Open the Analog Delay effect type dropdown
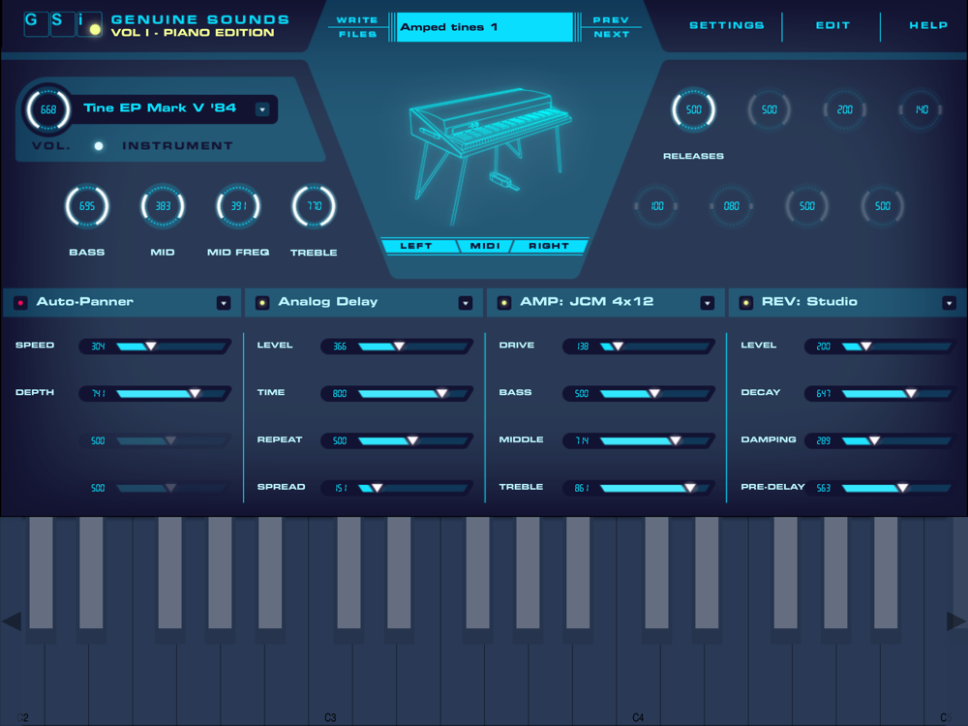 pos(466,302)
